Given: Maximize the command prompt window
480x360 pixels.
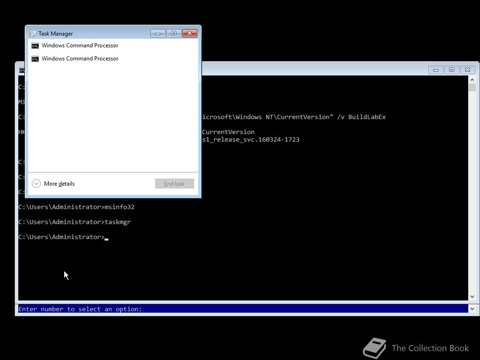Looking at the screenshot, I should [x=451, y=69].
